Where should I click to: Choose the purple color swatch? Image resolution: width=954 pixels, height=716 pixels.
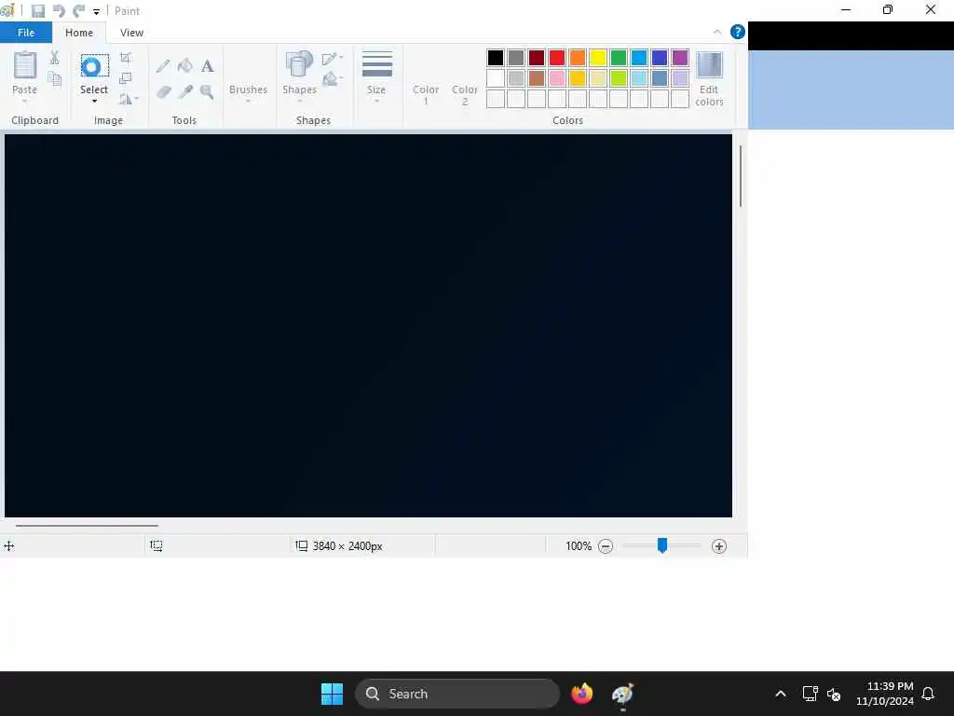680,58
